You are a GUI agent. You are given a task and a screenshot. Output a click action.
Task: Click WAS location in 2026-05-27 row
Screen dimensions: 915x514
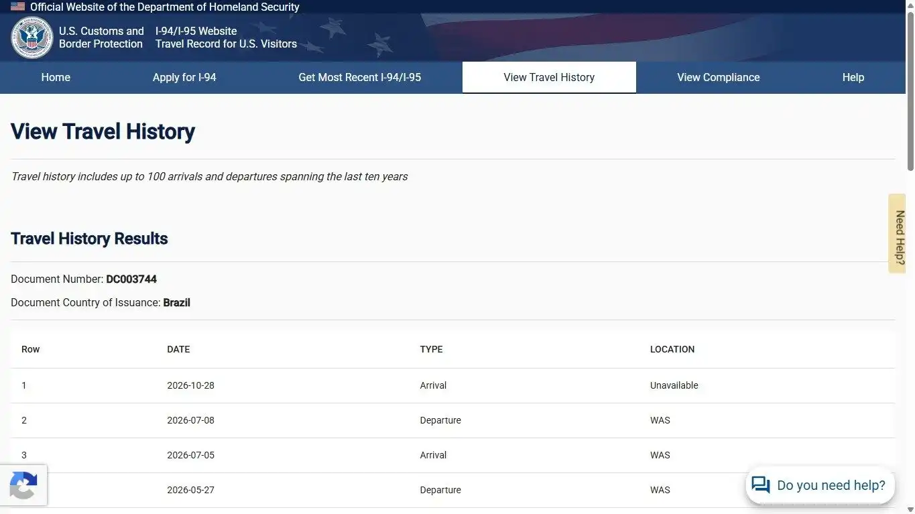click(x=660, y=490)
